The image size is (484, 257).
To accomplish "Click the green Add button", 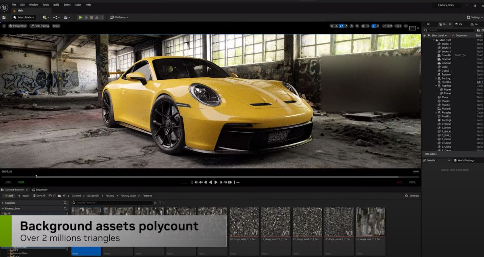I will point(8,196).
